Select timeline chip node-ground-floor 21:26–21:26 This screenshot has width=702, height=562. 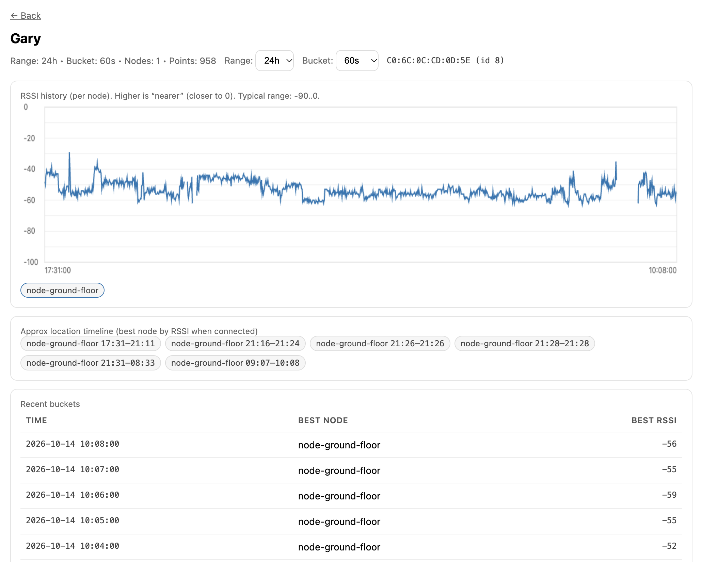tap(380, 343)
